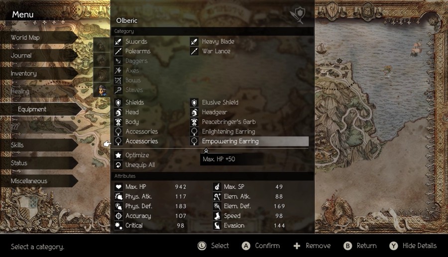Image resolution: width=448 pixels, height=257 pixels.
Task: Click the plus Remove button prompt
Action: pos(312,246)
